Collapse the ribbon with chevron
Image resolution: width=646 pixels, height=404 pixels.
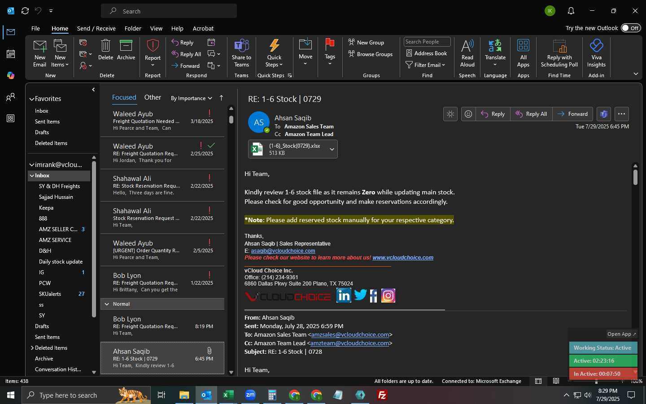click(636, 74)
